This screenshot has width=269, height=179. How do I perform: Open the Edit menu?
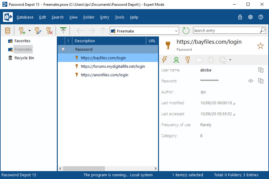[x=42, y=17]
